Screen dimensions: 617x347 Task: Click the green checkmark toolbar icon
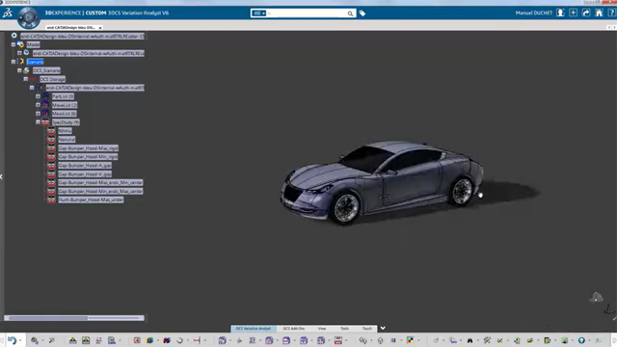(x=499, y=340)
